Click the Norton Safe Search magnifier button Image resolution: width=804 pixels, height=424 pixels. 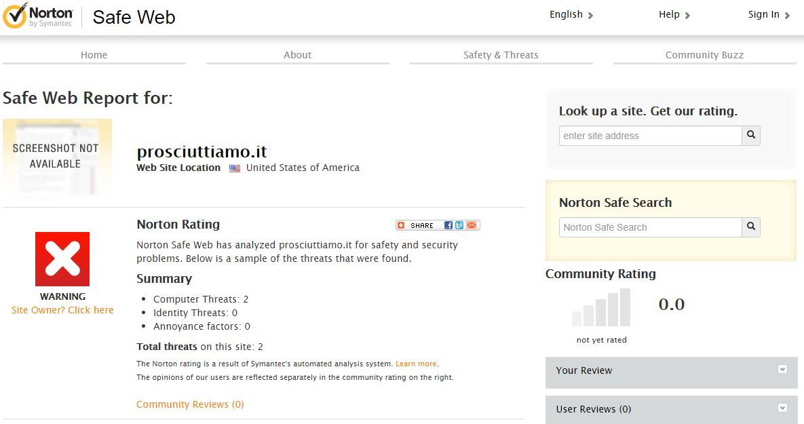[x=750, y=227]
